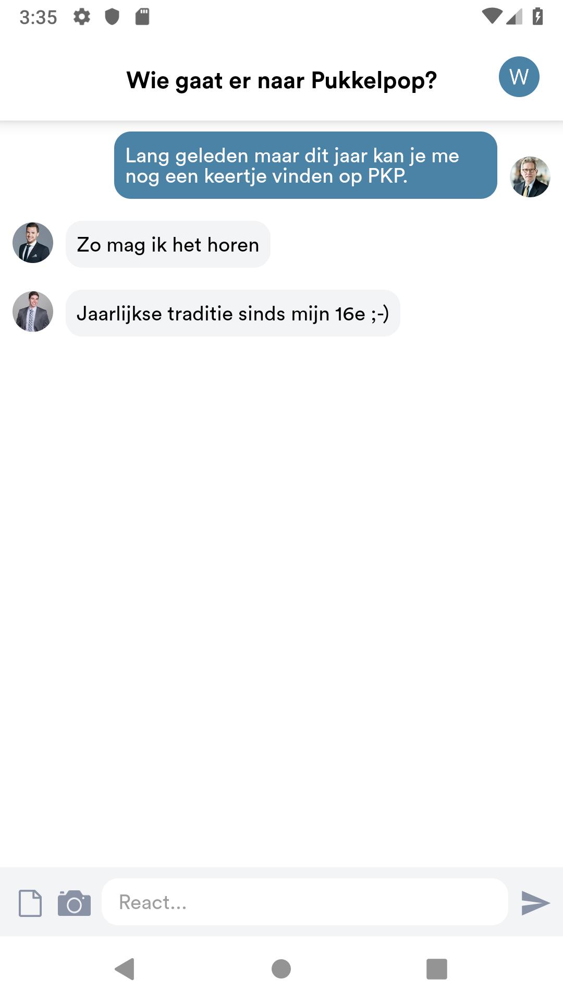Select the 'Jaarlijkse traditie sinds mijn 16e' bubble

233,313
